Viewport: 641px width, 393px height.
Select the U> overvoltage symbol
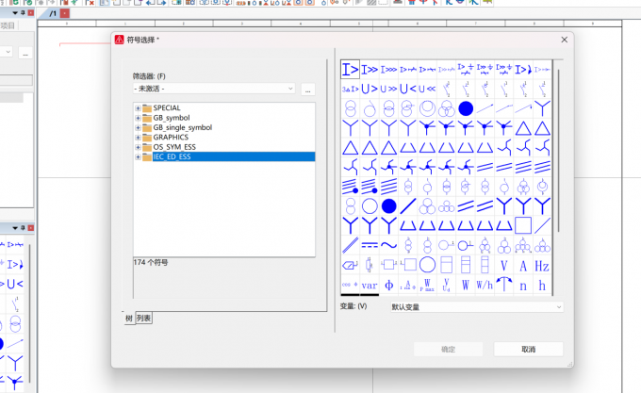coord(370,89)
